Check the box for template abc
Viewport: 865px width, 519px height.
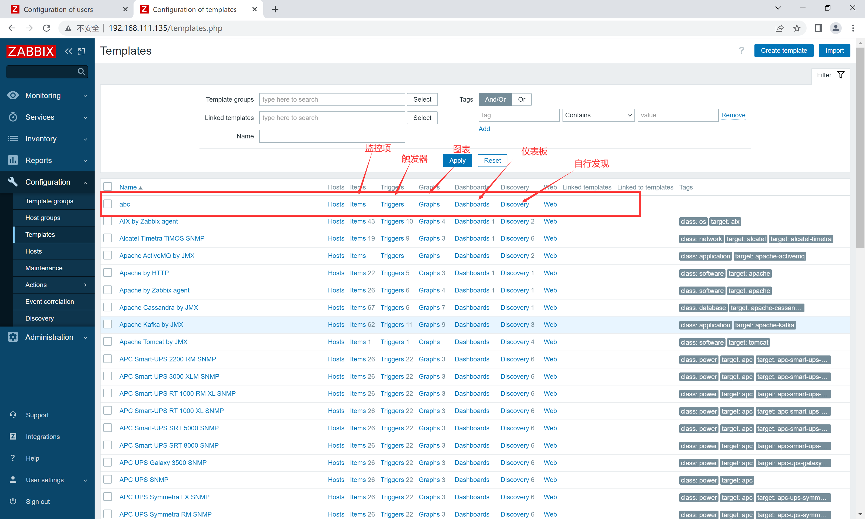click(108, 204)
